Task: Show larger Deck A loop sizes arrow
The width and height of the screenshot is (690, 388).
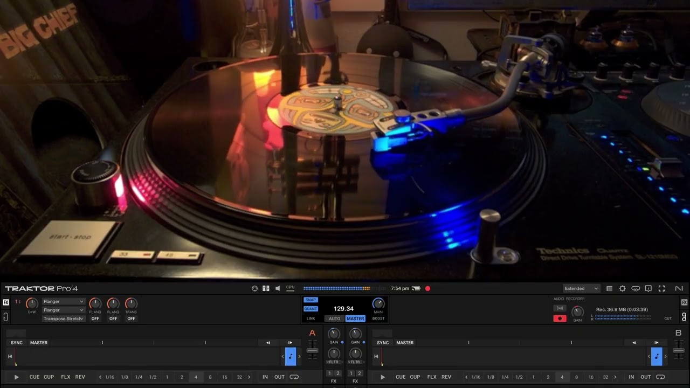Action: (x=249, y=377)
